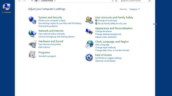Viewport: 172px width, 96px height.
Task: Open Network and Internet category
Action: pos(51,31)
